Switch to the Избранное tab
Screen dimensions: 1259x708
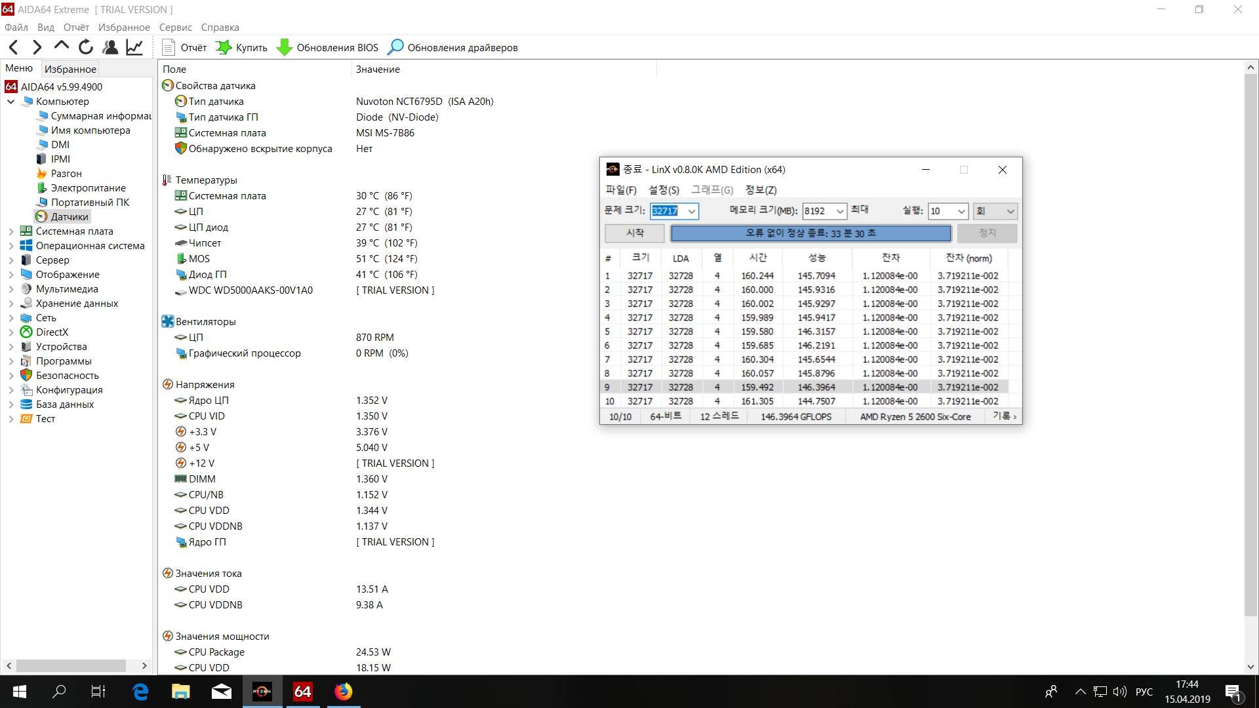click(x=70, y=69)
